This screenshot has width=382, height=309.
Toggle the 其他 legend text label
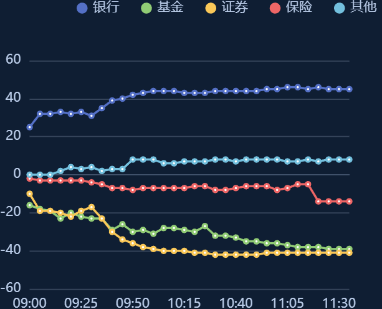pyautogui.click(x=363, y=8)
